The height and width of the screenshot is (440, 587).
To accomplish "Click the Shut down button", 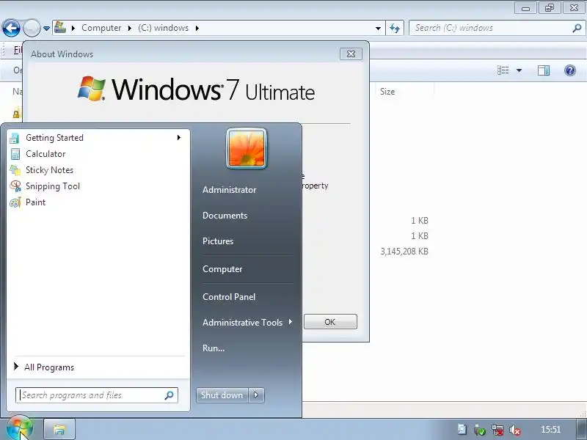I will [222, 395].
